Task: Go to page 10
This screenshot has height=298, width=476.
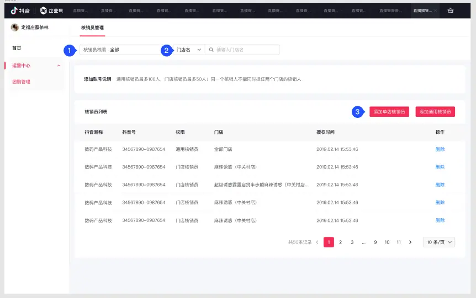Action: coord(387,242)
